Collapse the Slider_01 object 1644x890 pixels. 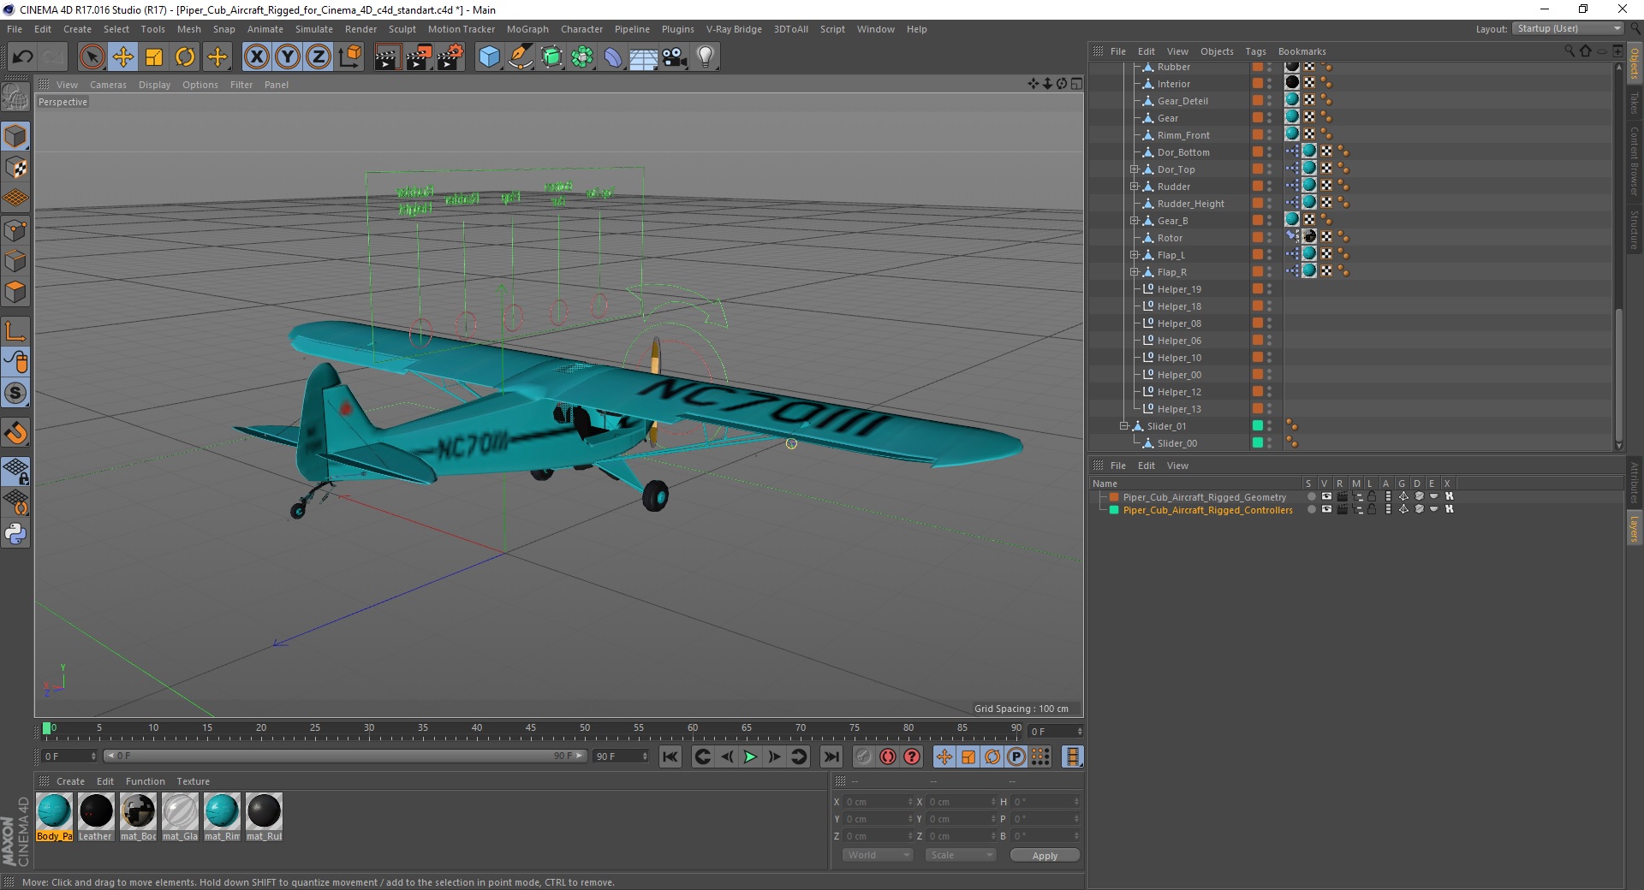point(1123,426)
